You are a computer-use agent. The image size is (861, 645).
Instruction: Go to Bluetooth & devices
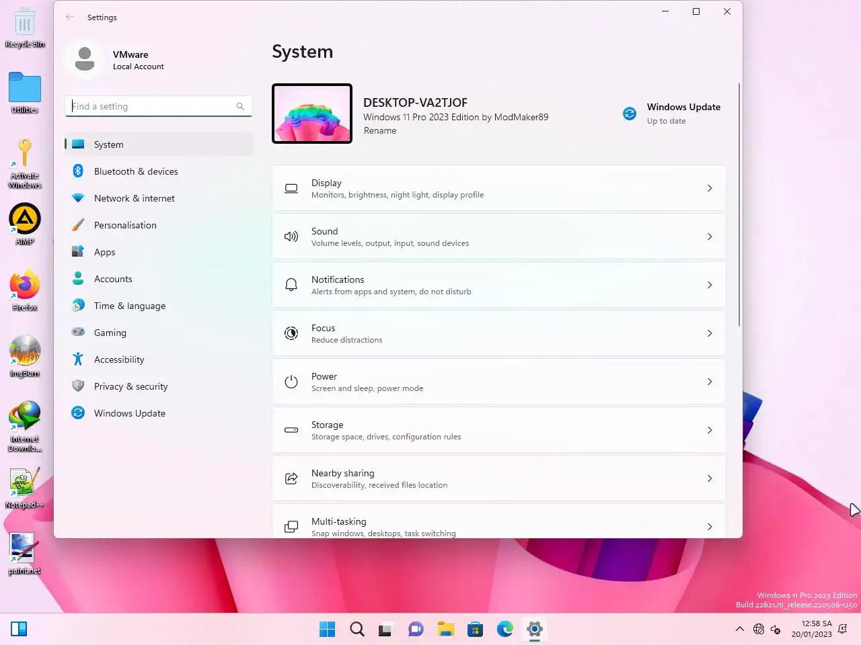pyautogui.click(x=159, y=171)
